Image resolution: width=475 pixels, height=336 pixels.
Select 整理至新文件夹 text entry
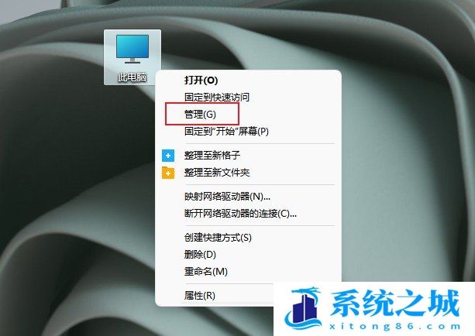point(217,172)
